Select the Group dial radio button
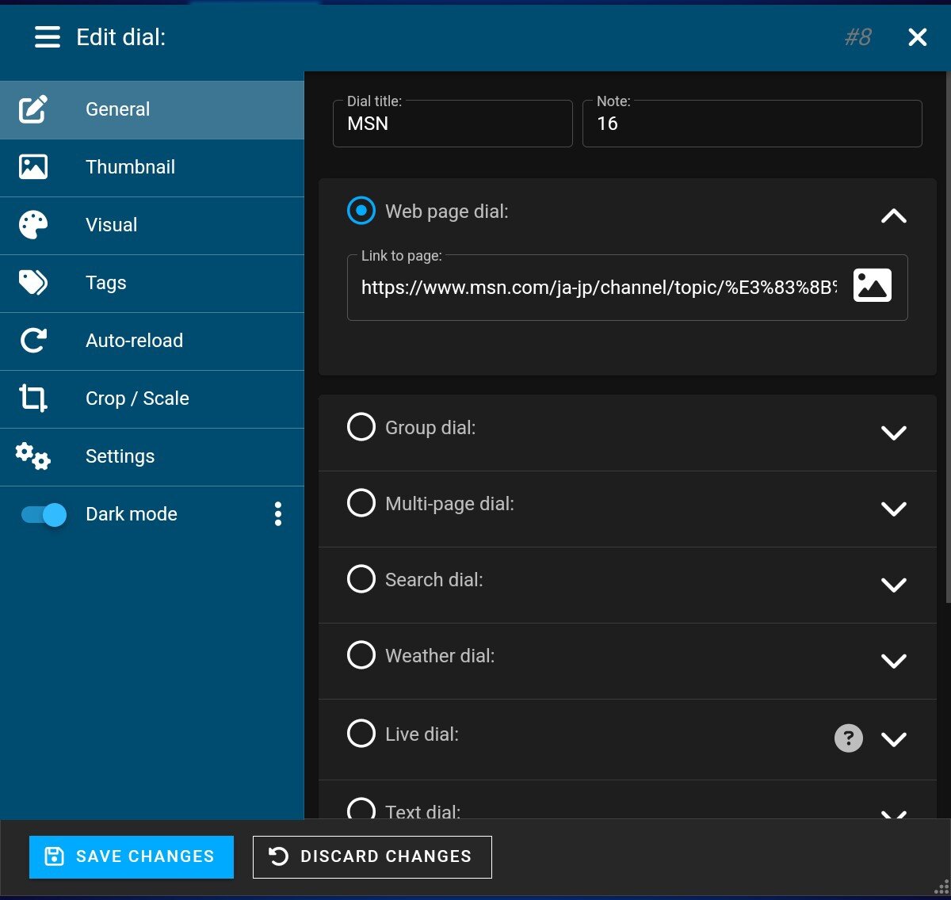 pyautogui.click(x=361, y=426)
